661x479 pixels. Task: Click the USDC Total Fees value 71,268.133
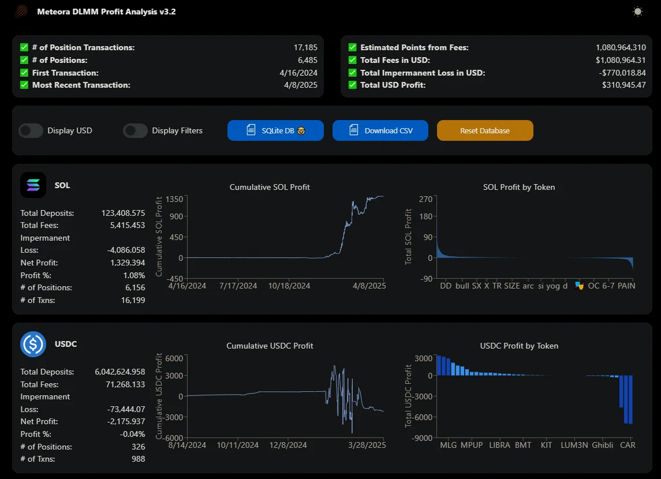click(x=125, y=384)
